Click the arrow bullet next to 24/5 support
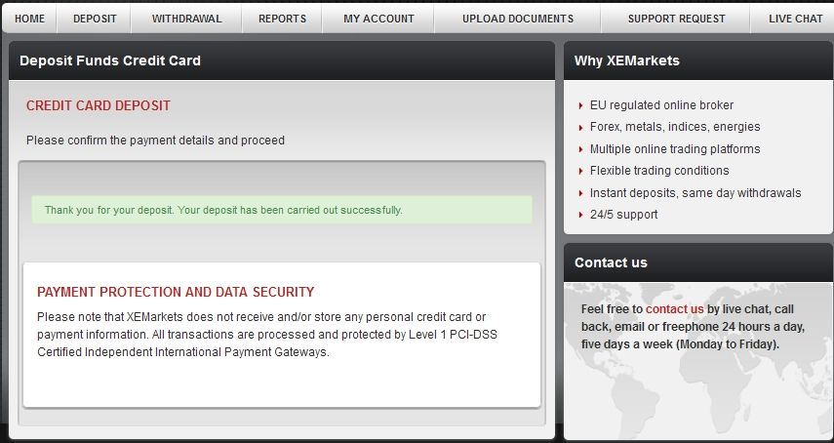This screenshot has width=834, height=443. (x=580, y=215)
